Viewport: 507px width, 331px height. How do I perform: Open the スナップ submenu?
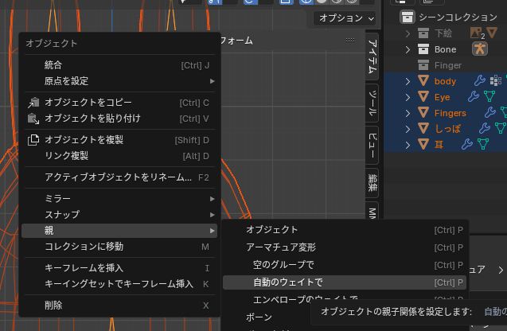(119, 215)
